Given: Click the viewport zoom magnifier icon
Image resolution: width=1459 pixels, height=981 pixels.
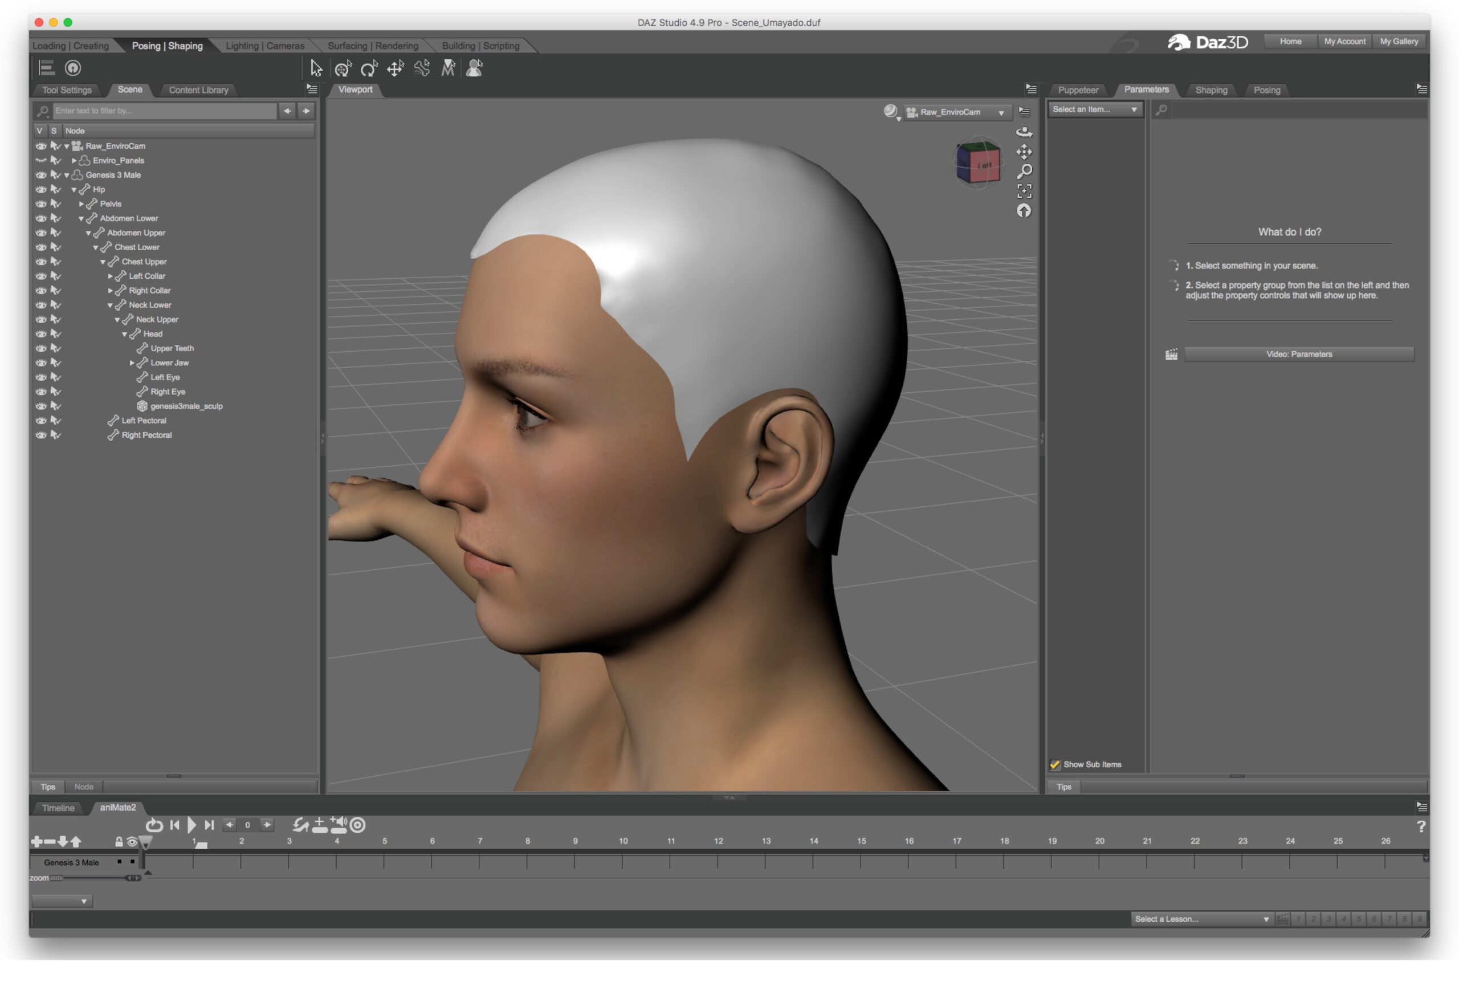Looking at the screenshot, I should (x=1024, y=172).
